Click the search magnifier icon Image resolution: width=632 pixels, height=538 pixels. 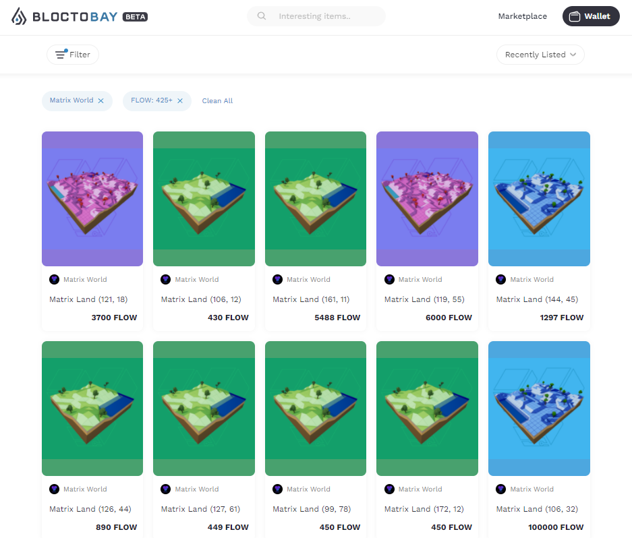(262, 16)
